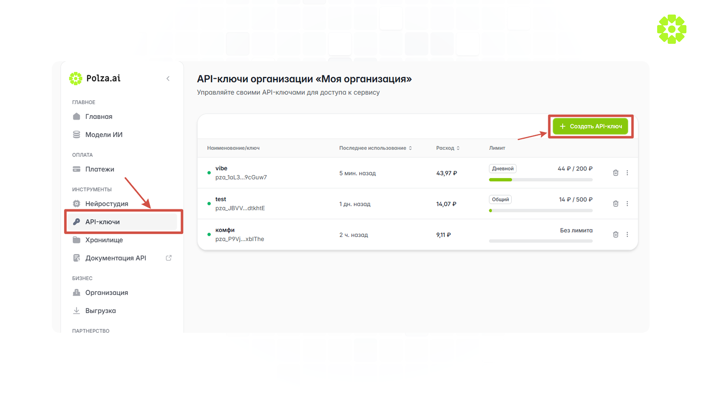Open three-dot menu for комфи key
Screen dimensions: 701x394
(x=627, y=235)
